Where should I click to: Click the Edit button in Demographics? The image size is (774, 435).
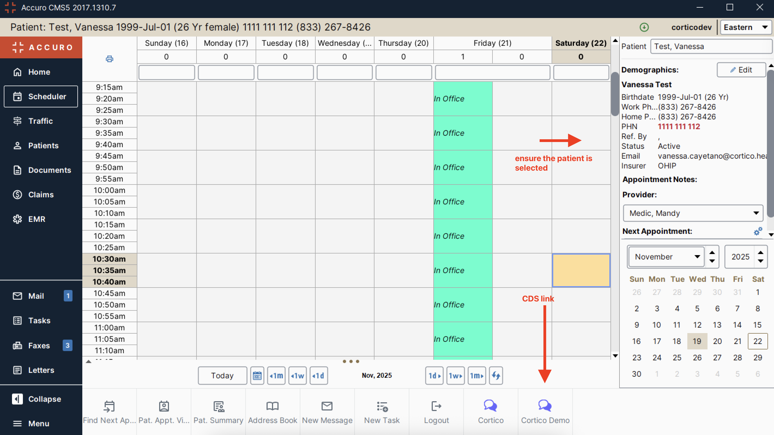click(x=741, y=70)
